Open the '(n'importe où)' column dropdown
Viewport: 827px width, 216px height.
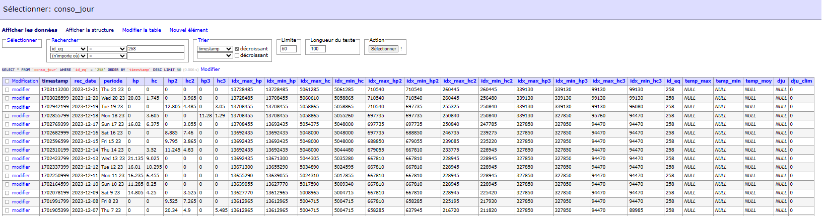68,56
